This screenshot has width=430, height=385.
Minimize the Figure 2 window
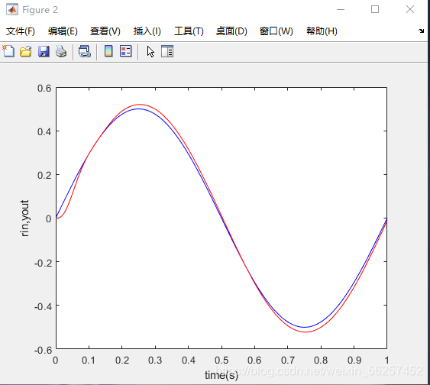(341, 9)
